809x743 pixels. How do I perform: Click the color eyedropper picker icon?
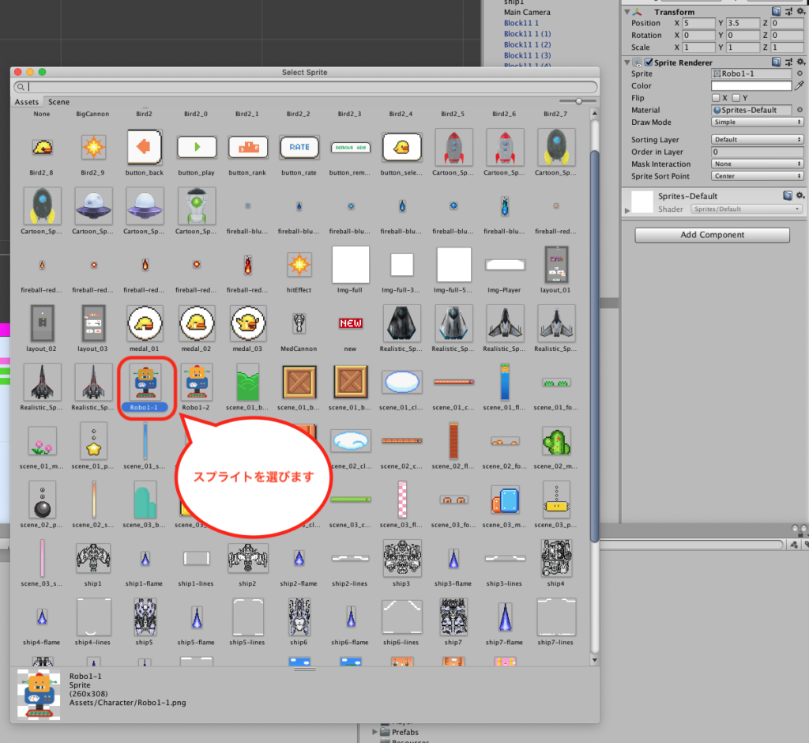[799, 85]
